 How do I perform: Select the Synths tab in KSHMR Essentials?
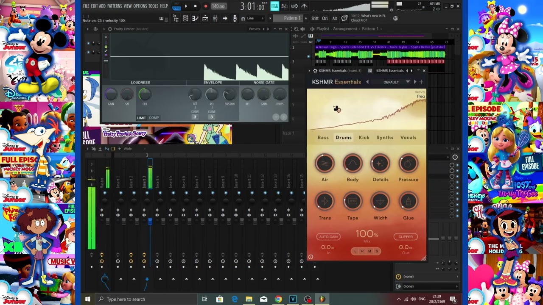(385, 138)
